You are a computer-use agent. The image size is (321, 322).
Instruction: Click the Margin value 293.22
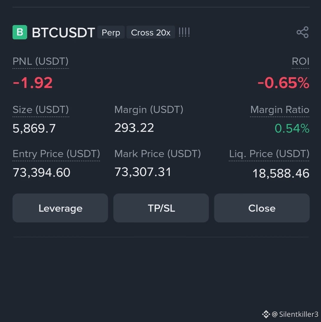pos(134,128)
